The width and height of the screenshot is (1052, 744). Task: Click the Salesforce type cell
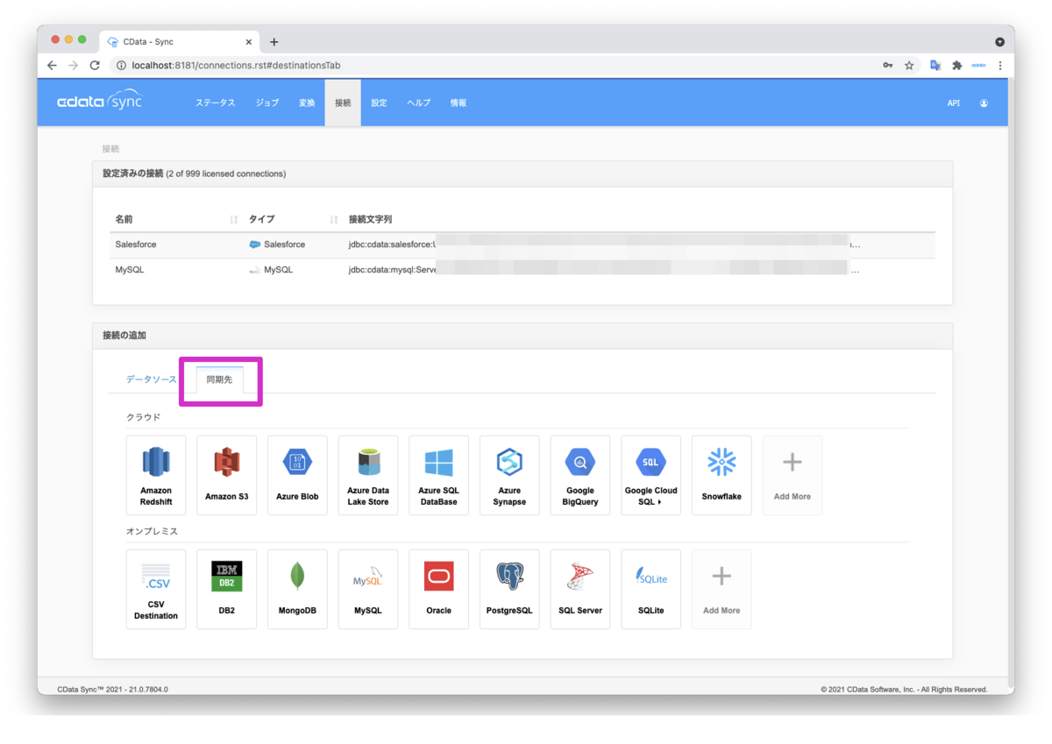point(278,244)
